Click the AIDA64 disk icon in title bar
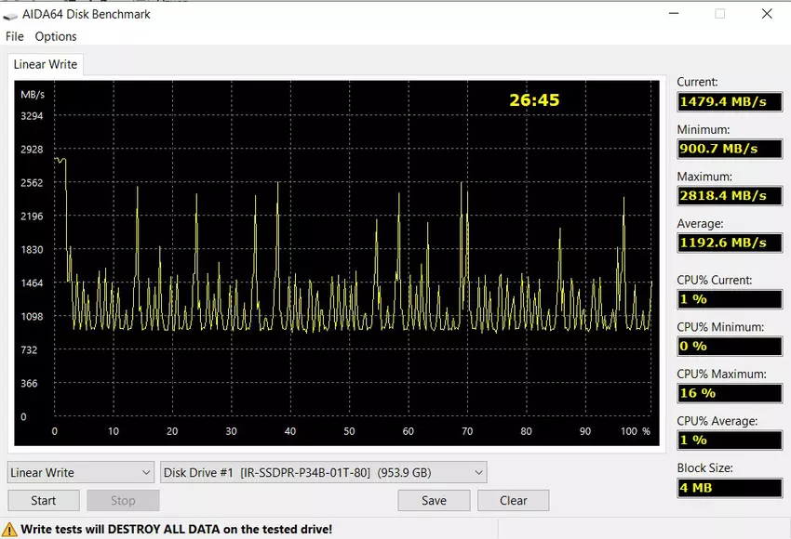 tap(11, 15)
